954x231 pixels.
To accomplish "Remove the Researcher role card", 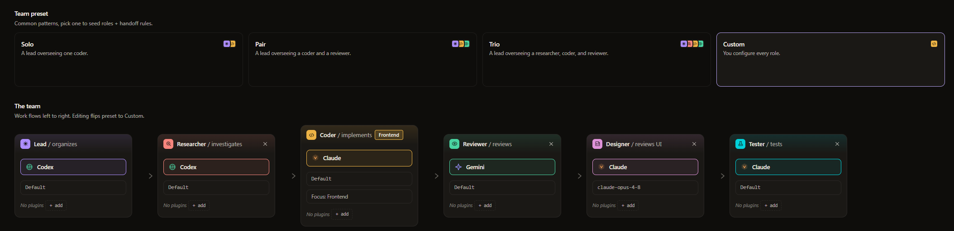I will coord(265,144).
